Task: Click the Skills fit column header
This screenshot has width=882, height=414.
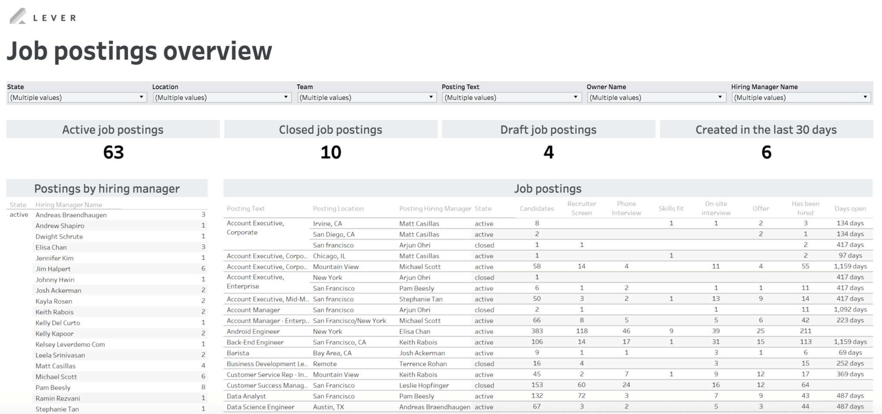Action: tap(671, 209)
